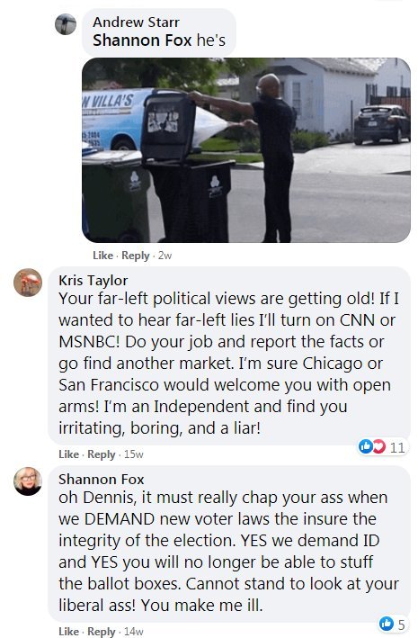This screenshot has height=638, width=418.
Task: Reply to Kris Taylor's comment
Action: [x=102, y=454]
